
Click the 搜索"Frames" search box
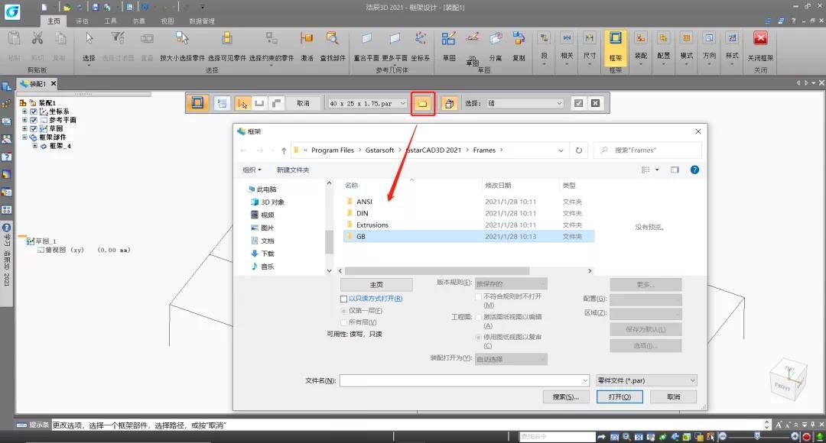pos(648,150)
